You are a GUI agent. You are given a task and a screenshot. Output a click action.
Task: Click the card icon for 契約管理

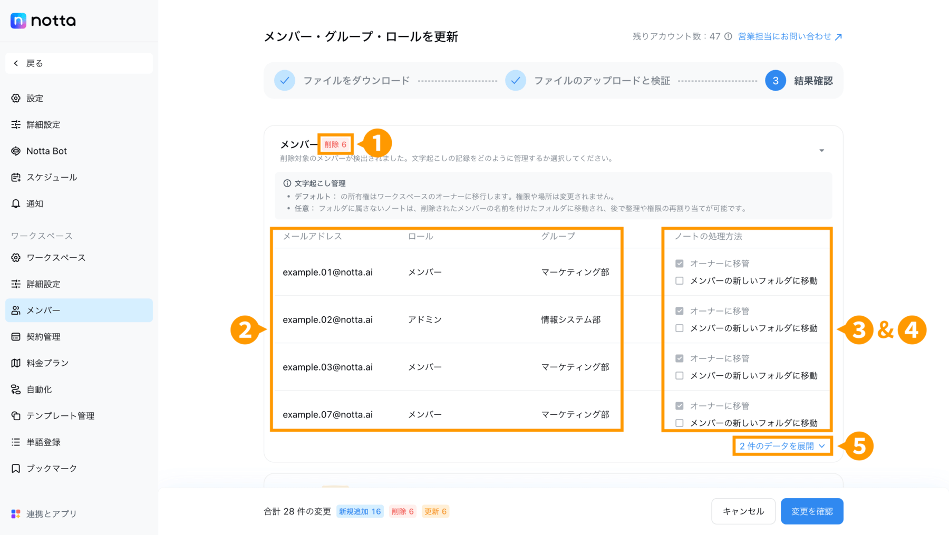pyautogui.click(x=16, y=336)
